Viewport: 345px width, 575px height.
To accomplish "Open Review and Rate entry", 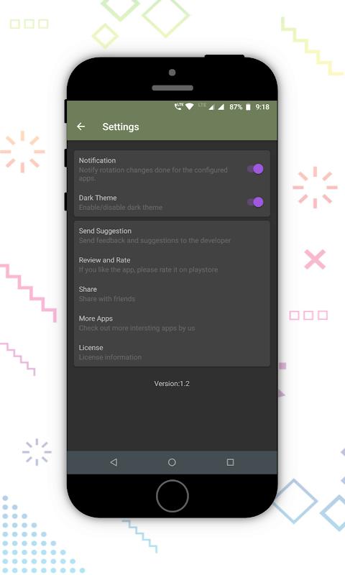I will (x=172, y=264).
